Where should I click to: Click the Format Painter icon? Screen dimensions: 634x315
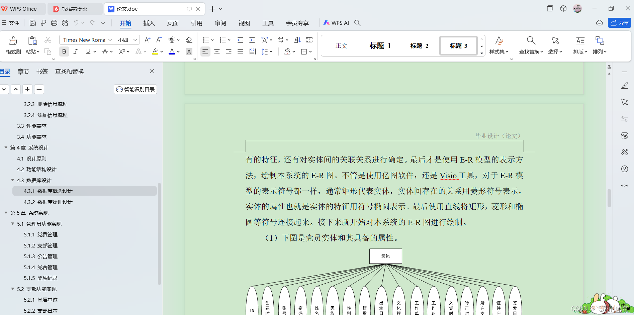pos(13,41)
